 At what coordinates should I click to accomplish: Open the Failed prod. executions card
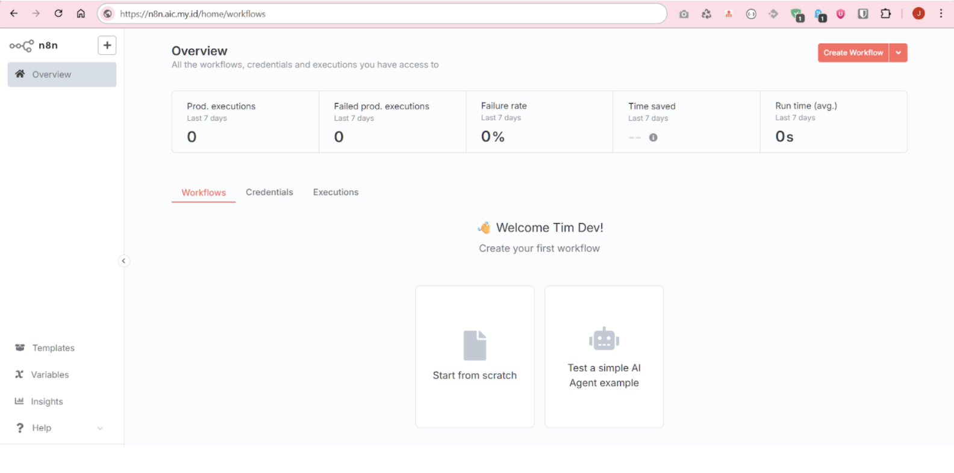point(392,122)
